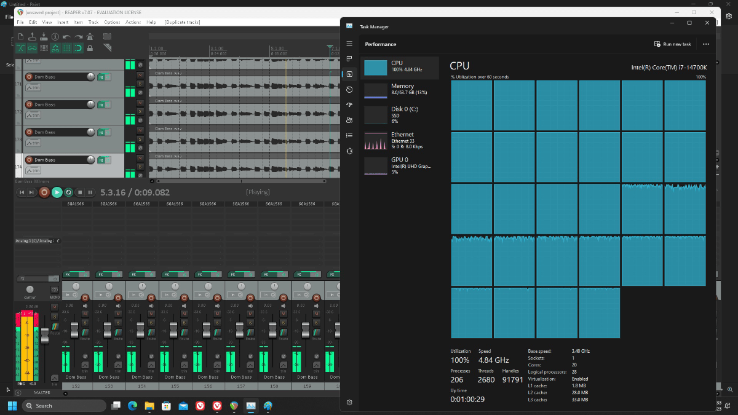This screenshot has width=738, height=415.
Task: Click the trim envelope icon on Dom Bass
Action: [x=34, y=87]
